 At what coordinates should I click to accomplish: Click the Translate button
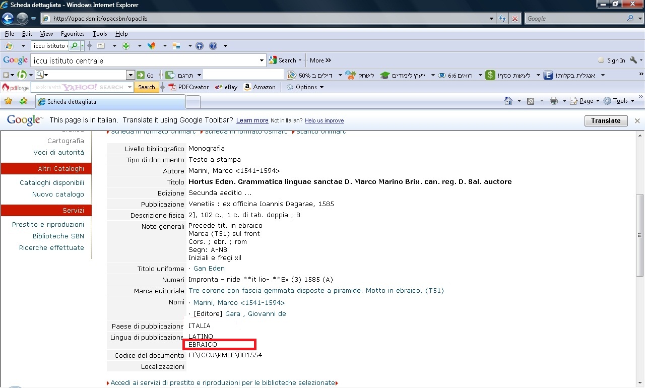(x=606, y=121)
